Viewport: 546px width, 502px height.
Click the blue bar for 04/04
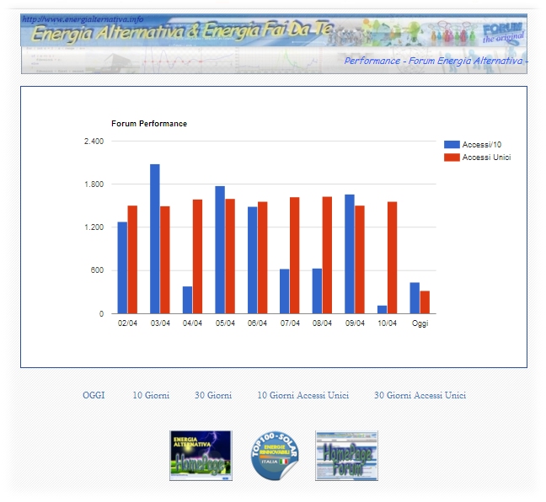[x=187, y=300]
